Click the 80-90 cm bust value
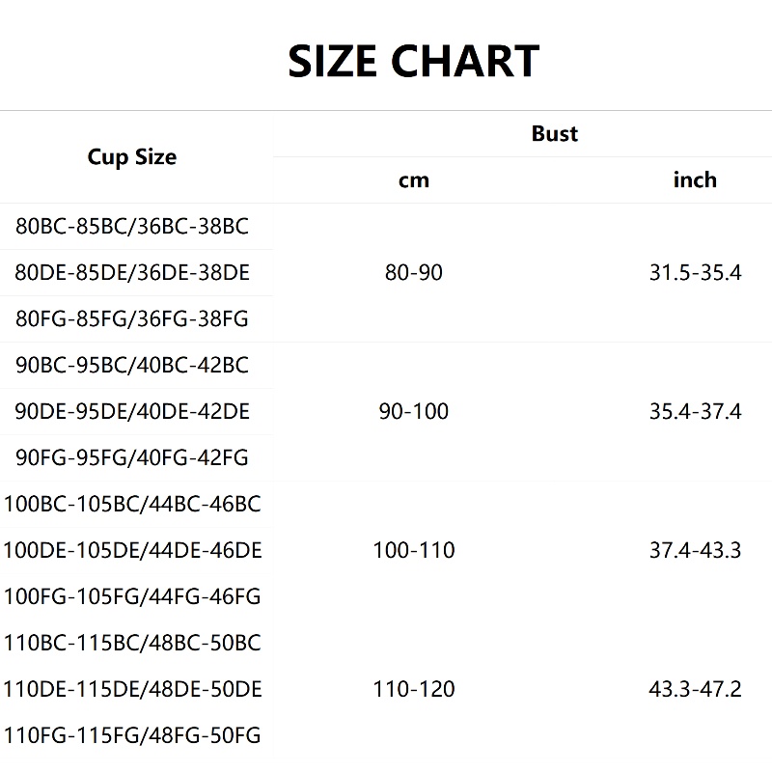Viewport: 772px width, 772px height. 413,273
